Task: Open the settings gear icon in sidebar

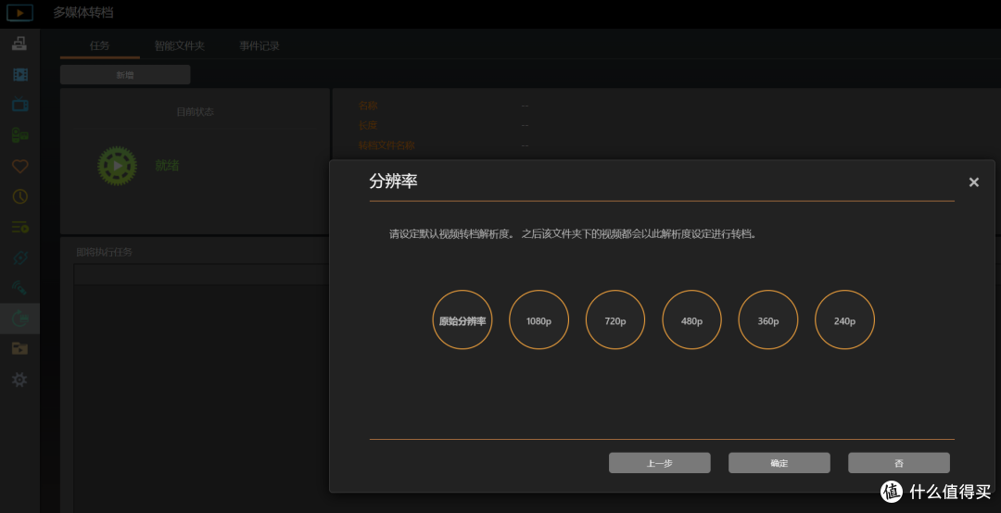Action: point(19,380)
